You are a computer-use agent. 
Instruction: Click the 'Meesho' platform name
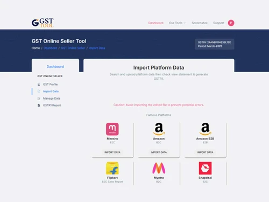click(112, 138)
